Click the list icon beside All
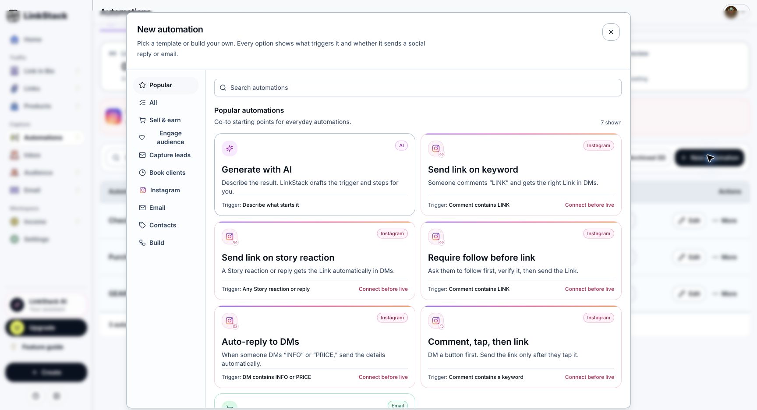 click(x=142, y=102)
